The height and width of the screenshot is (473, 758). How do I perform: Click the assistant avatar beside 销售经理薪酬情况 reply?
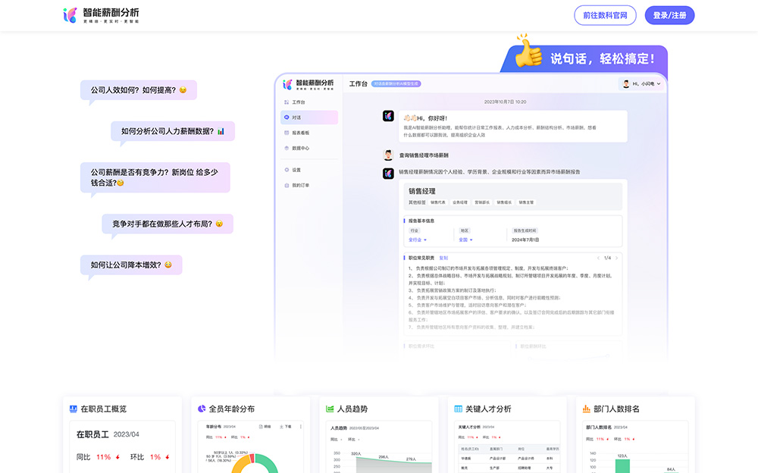pos(388,173)
